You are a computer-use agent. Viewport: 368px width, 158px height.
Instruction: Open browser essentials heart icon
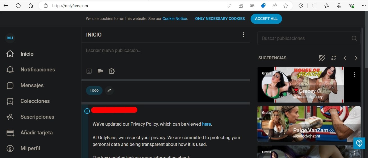pos(351,6)
